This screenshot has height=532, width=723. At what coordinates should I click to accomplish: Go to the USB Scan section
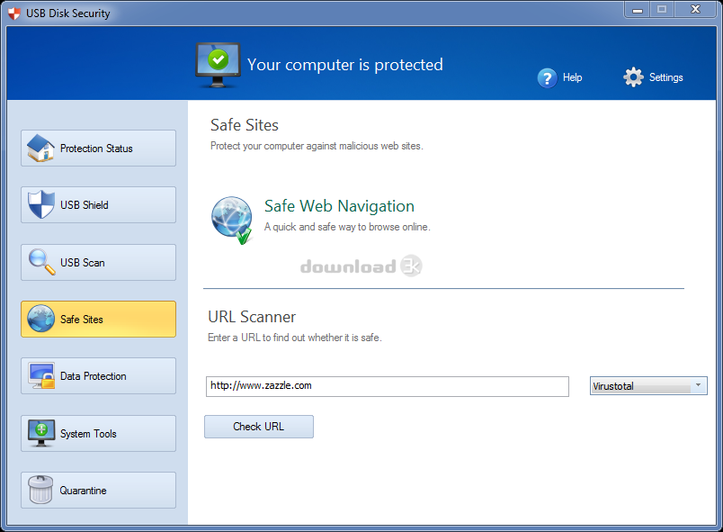tap(98, 263)
